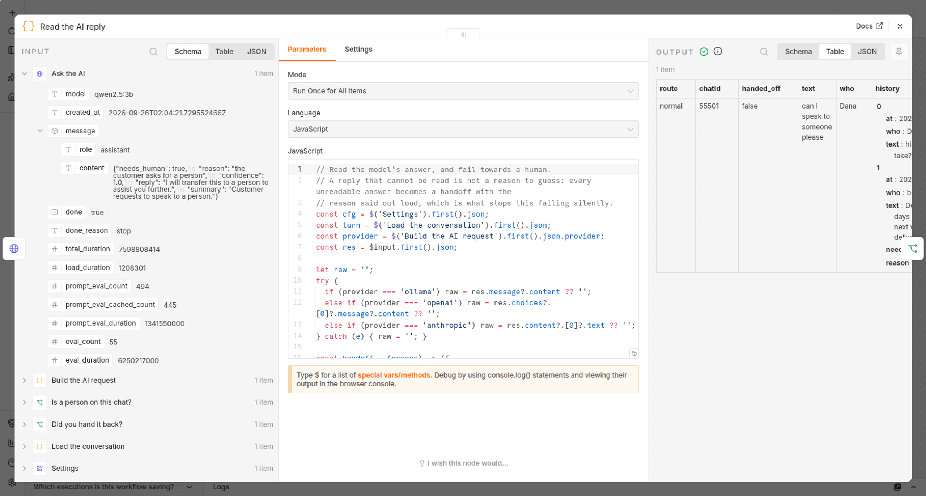
Task: Select the Parameters tab
Action: 307,49
